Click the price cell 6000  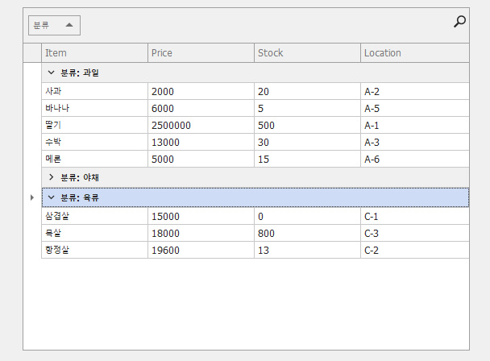[201, 108]
